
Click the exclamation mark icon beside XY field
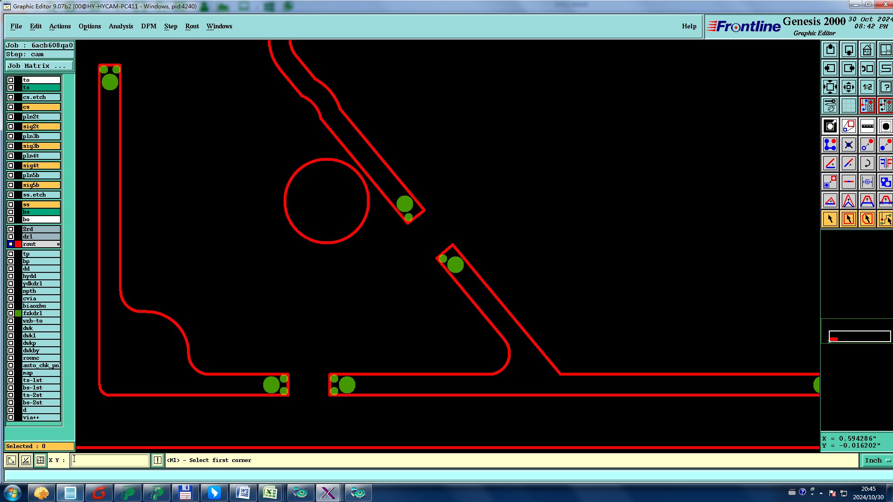point(158,460)
